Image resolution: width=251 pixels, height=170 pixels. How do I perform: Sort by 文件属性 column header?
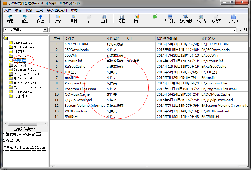coord(115,38)
